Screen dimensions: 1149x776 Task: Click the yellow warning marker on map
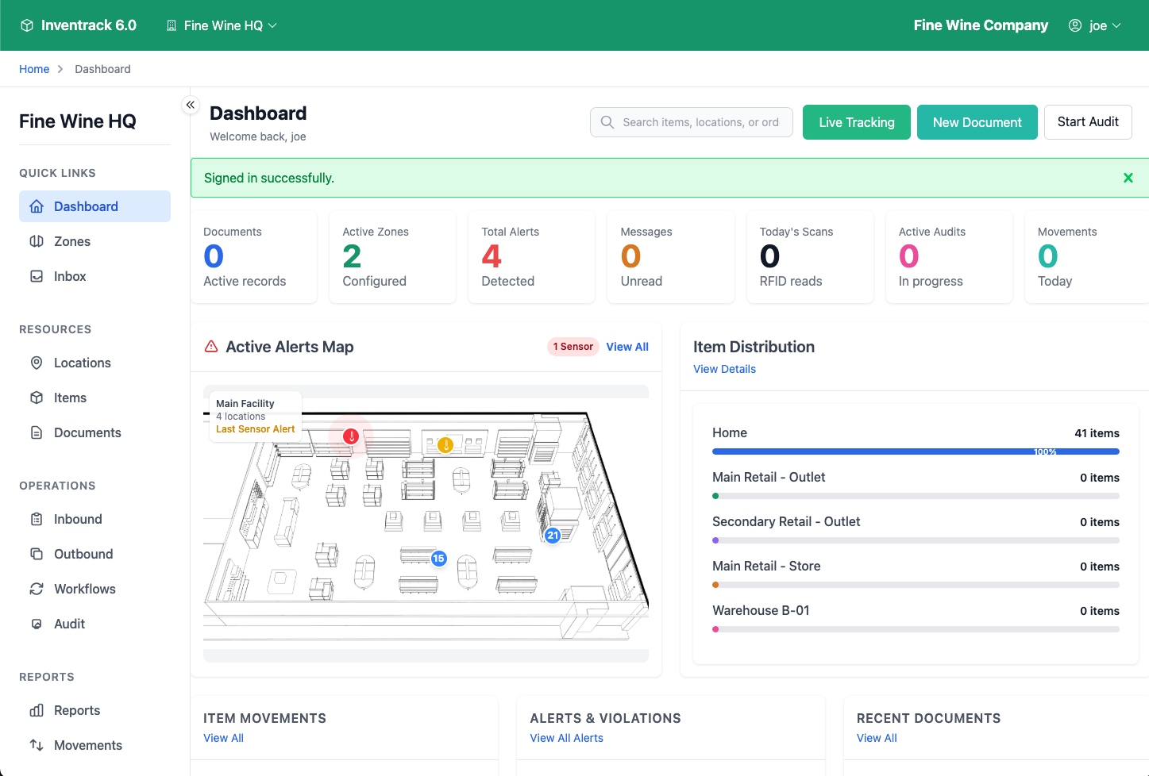tap(445, 445)
